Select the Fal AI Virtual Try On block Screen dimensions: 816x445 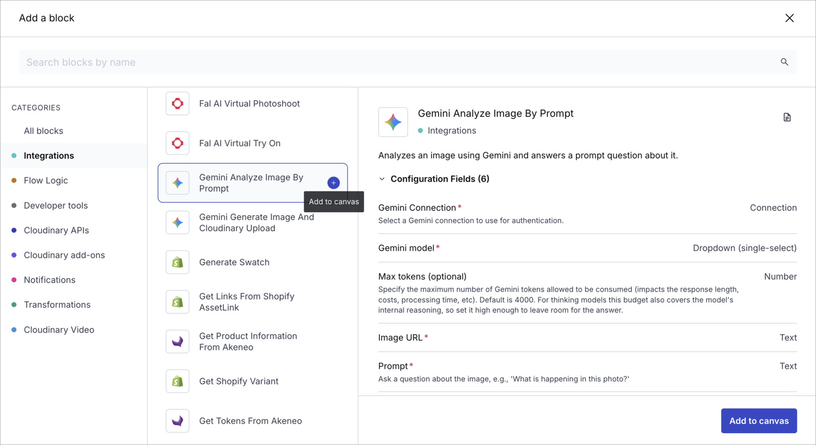click(x=253, y=143)
